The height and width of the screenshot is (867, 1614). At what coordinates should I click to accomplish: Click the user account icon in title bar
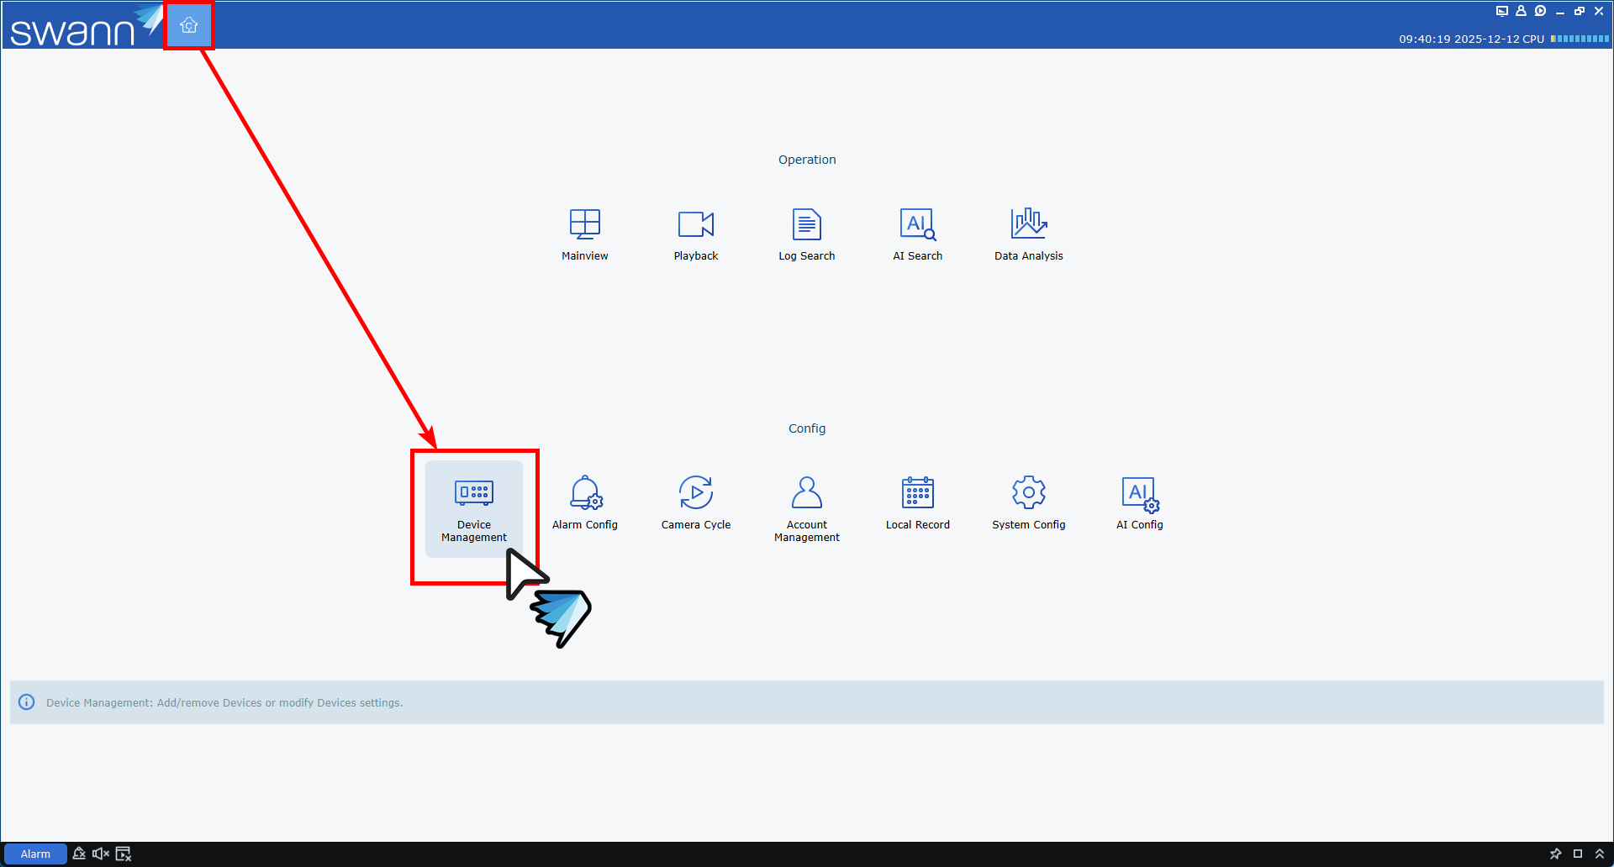(x=1521, y=11)
